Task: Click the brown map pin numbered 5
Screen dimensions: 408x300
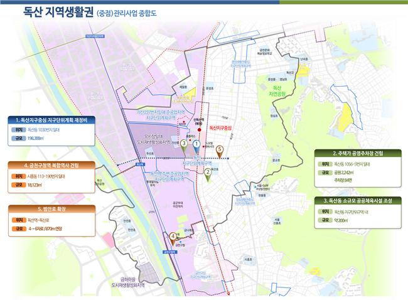Action: click(220, 152)
